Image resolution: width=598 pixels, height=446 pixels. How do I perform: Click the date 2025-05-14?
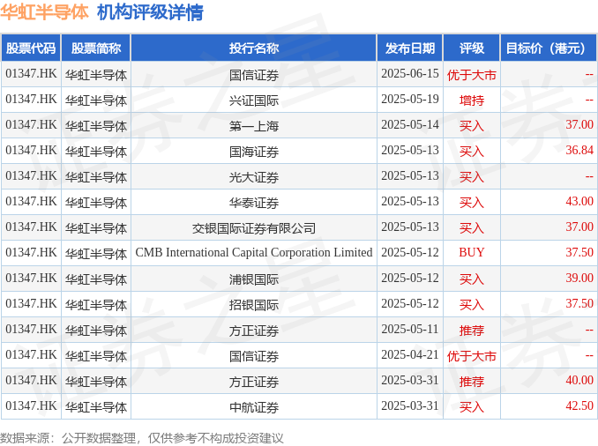410,124
